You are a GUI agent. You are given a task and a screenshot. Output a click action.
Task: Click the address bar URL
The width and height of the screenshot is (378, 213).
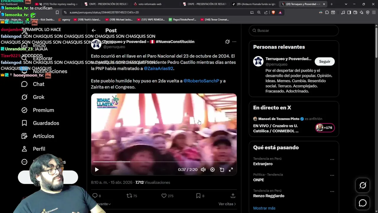[104, 12]
